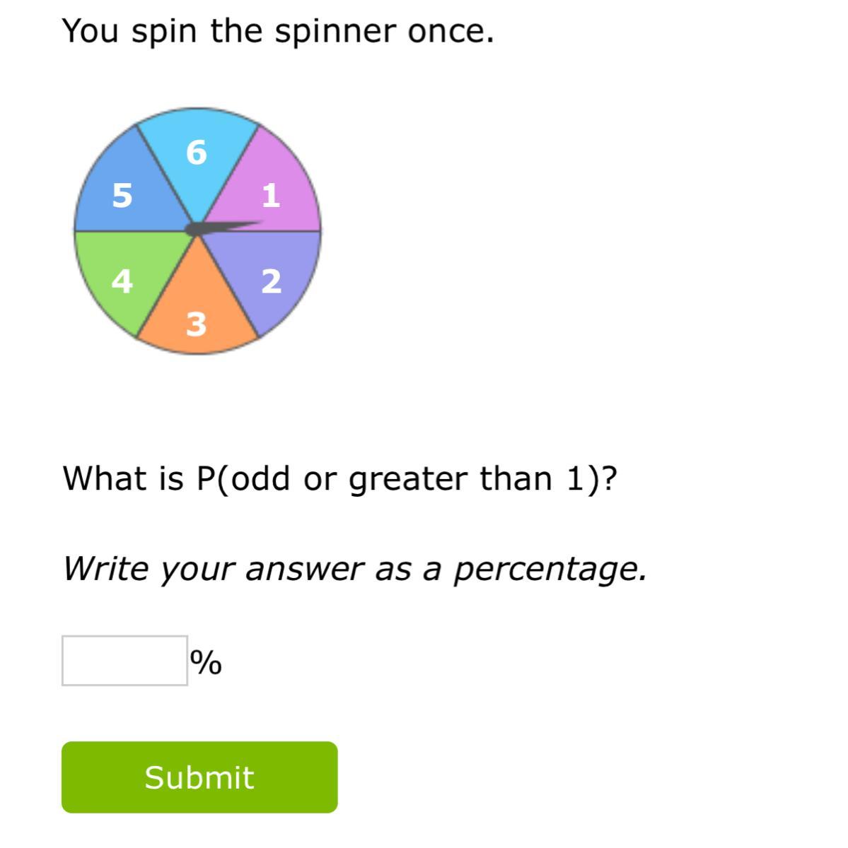The image size is (848, 848).
Task: Click the number 1 on spinner
Action: [x=271, y=195]
